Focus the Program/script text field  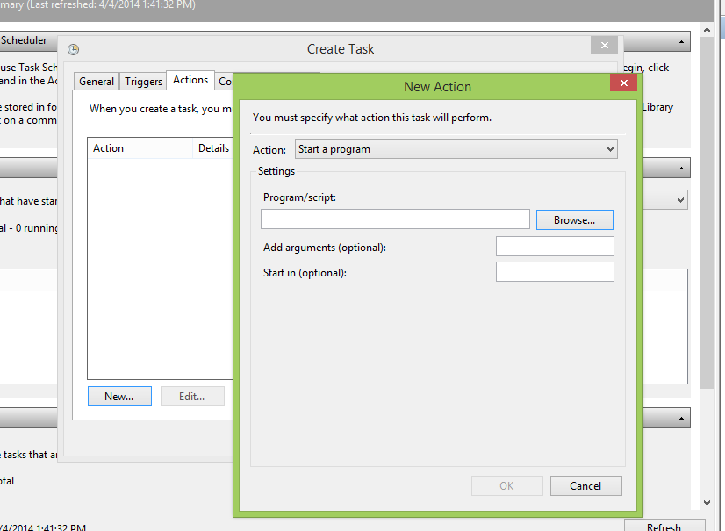point(395,219)
